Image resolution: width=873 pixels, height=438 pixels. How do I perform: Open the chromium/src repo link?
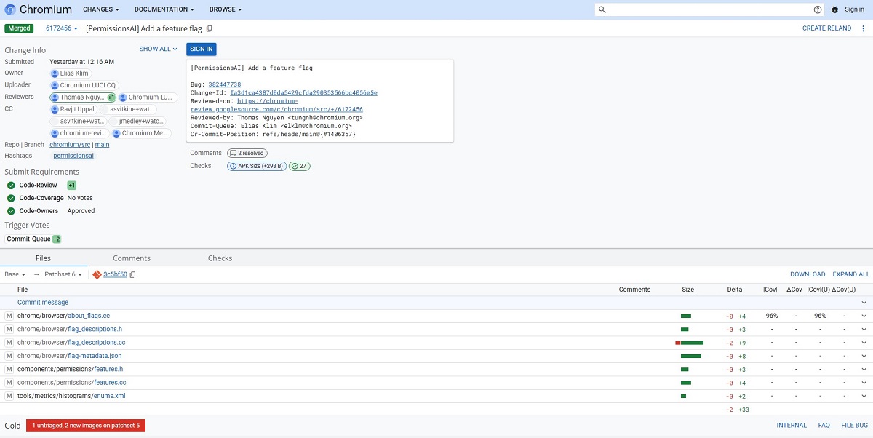point(70,145)
